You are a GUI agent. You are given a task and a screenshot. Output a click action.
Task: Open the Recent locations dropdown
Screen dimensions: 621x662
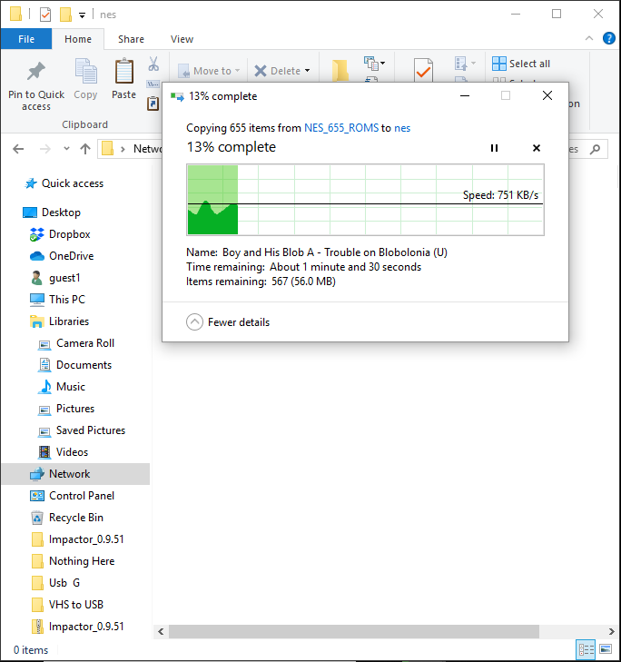(x=66, y=149)
